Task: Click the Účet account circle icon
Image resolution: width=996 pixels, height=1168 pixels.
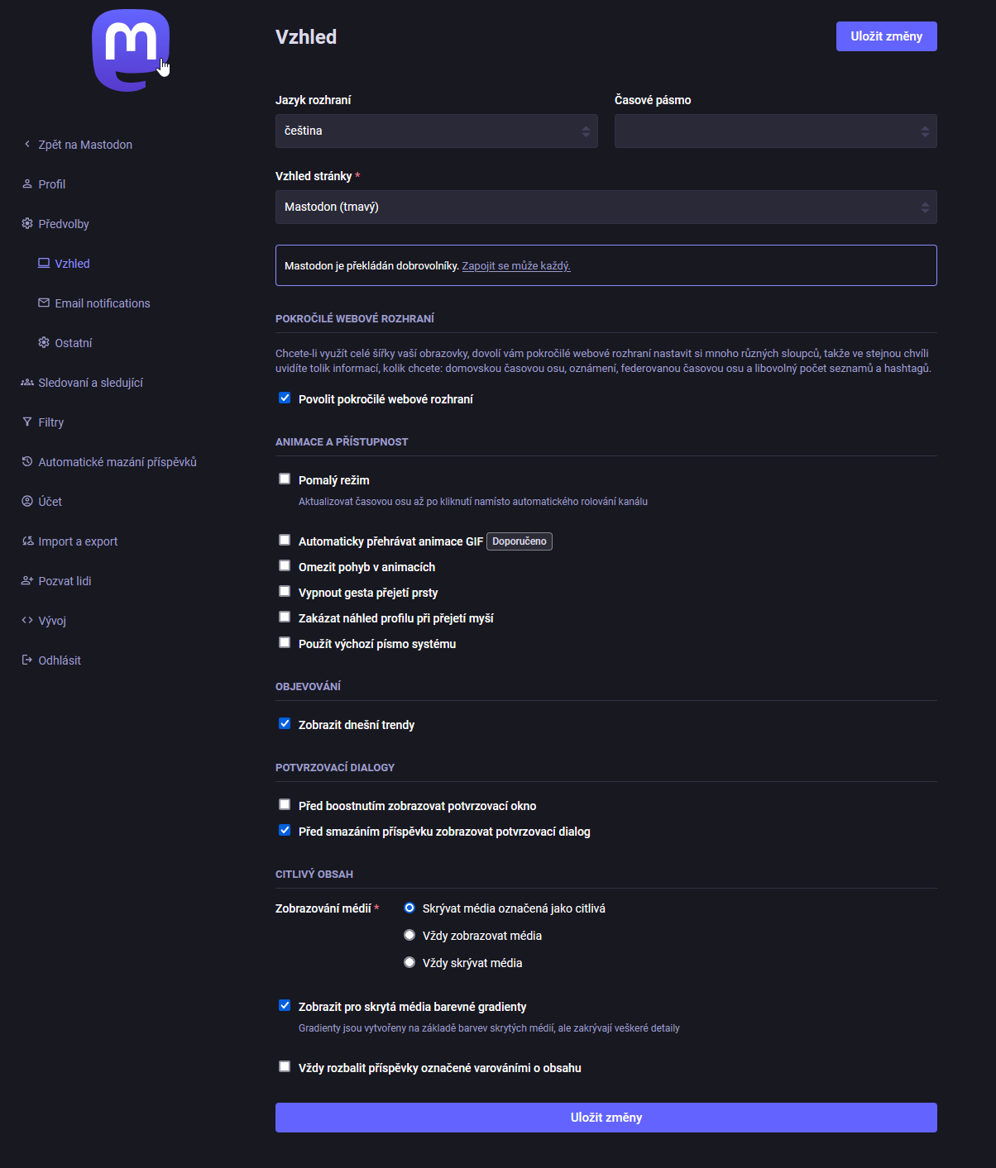Action: (27, 502)
